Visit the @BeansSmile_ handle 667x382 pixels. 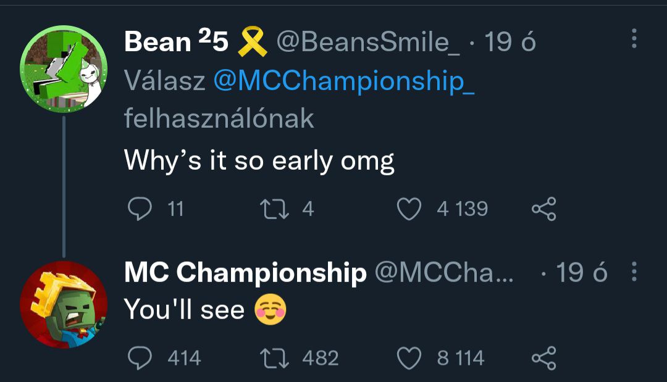367,42
